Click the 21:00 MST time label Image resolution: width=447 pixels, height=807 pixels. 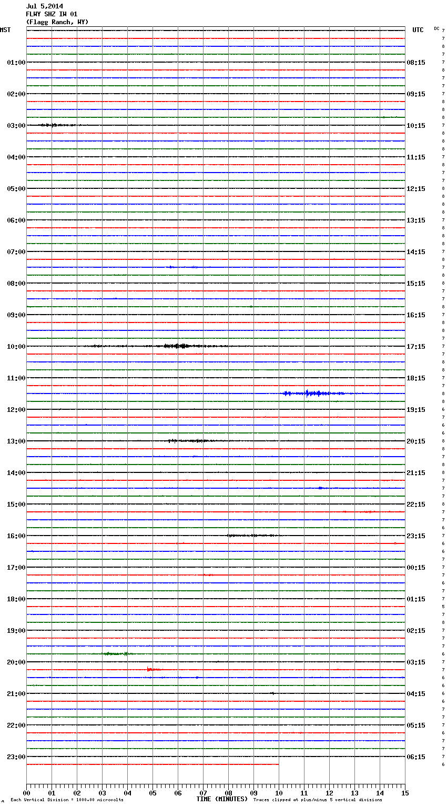16,694
